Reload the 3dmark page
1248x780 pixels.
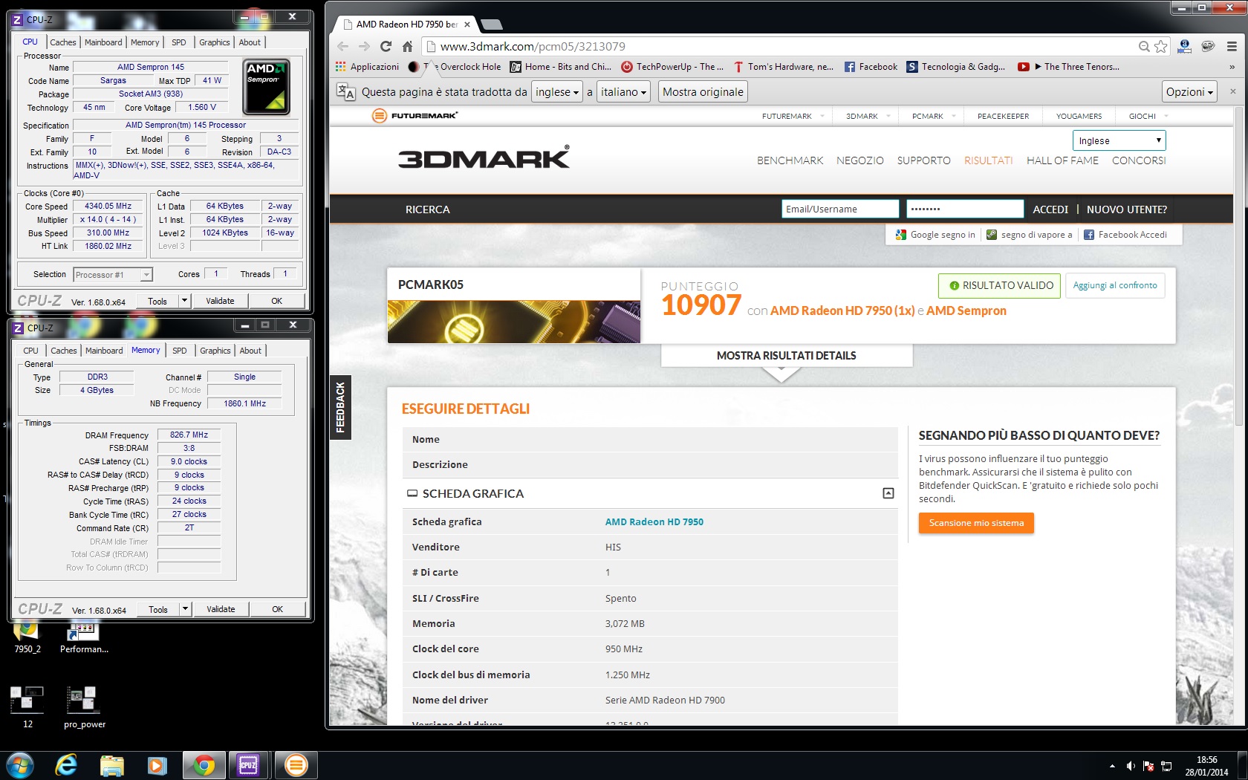(x=386, y=46)
